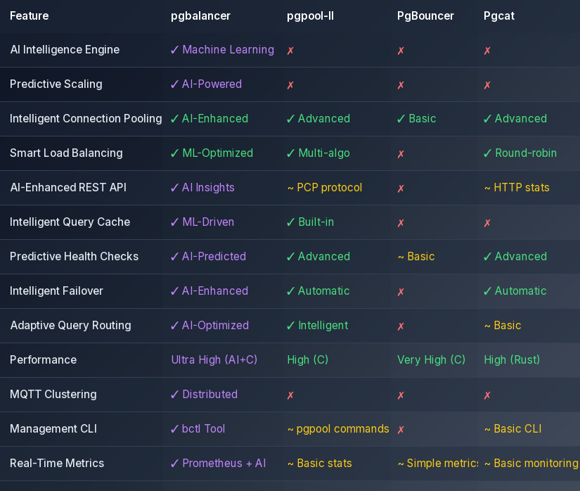Click the green checkmark next to Multi-algo
The image size is (580, 491).
point(291,153)
